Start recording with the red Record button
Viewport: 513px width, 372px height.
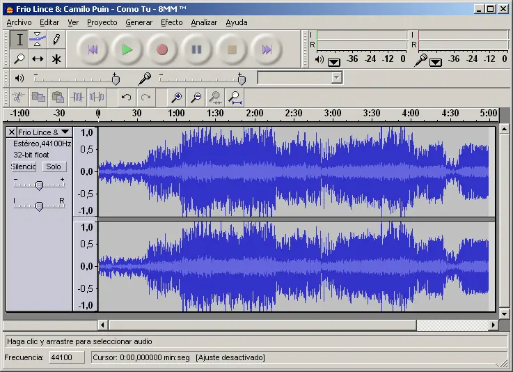[162, 49]
